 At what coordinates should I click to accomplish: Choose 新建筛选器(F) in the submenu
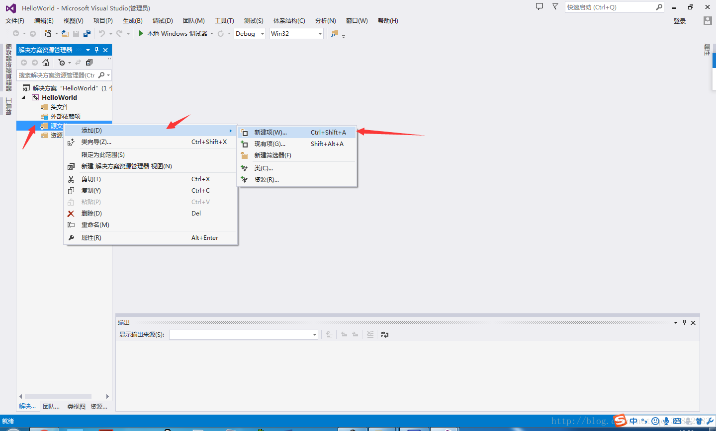297,155
